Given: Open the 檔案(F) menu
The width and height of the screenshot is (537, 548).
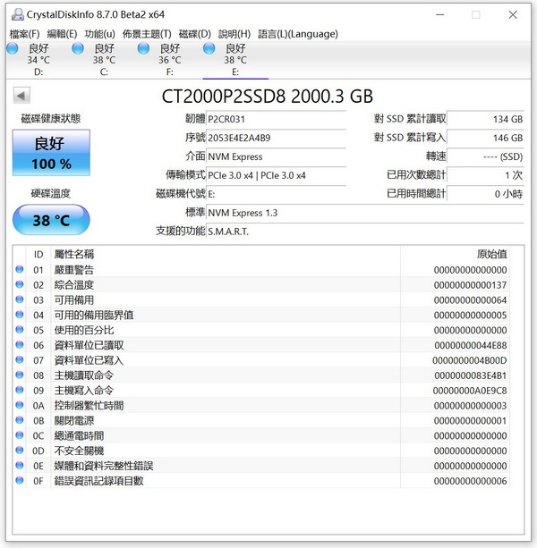Looking at the screenshot, I should click(x=24, y=34).
